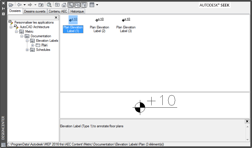252x148 pixels.
Task: Open the Search (globe magnifier) icon
Action: coord(49,5)
